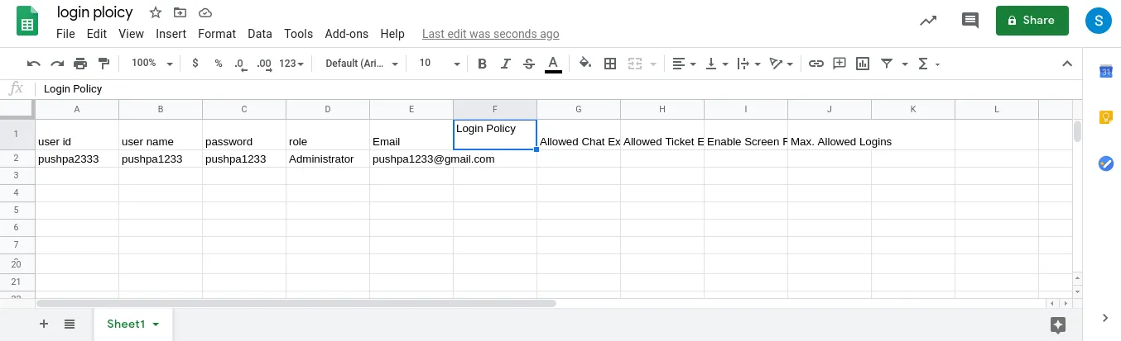Open horizontal align options
This screenshot has height=341, width=1121.
[x=683, y=64]
